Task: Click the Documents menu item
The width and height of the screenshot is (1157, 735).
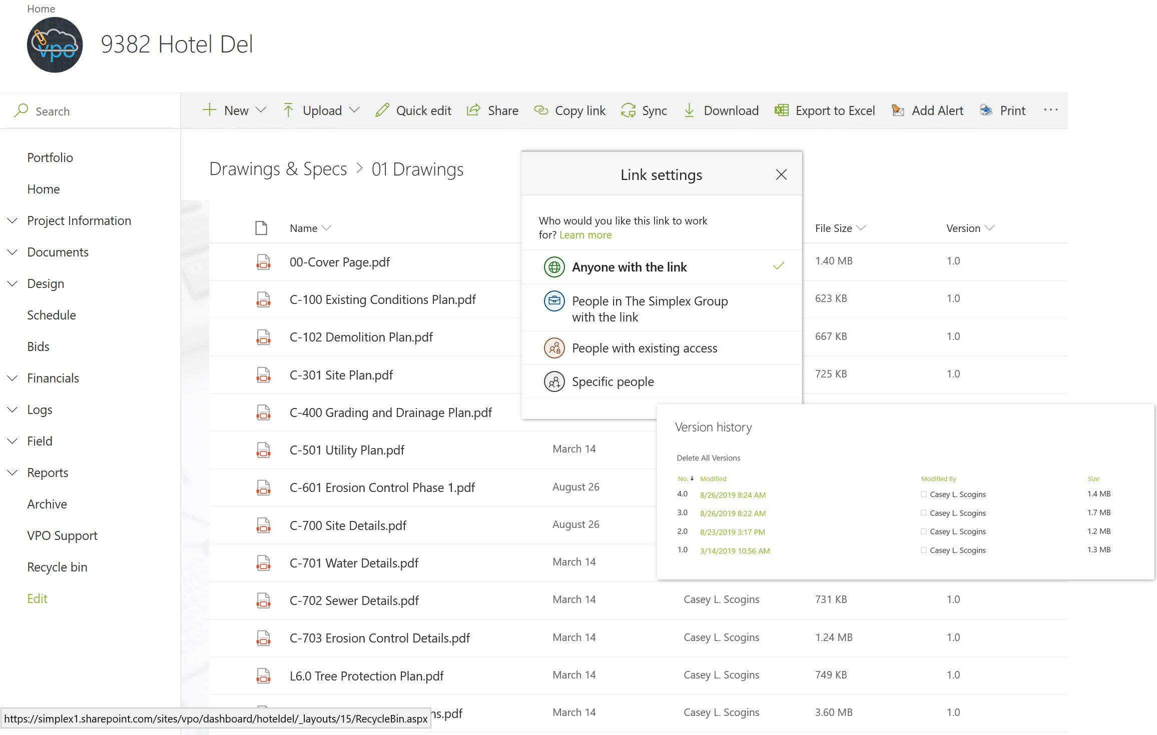Action: point(57,252)
